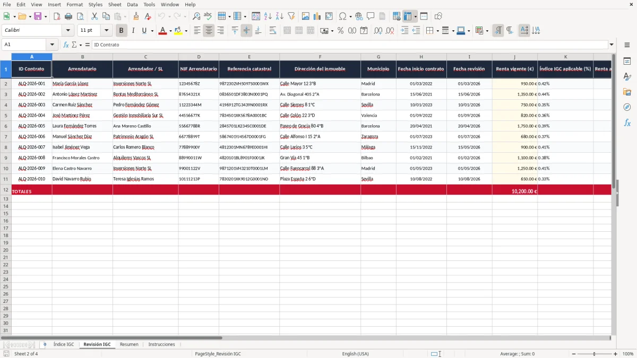Open the Styles menu
The image size is (637, 358).
click(96, 4)
